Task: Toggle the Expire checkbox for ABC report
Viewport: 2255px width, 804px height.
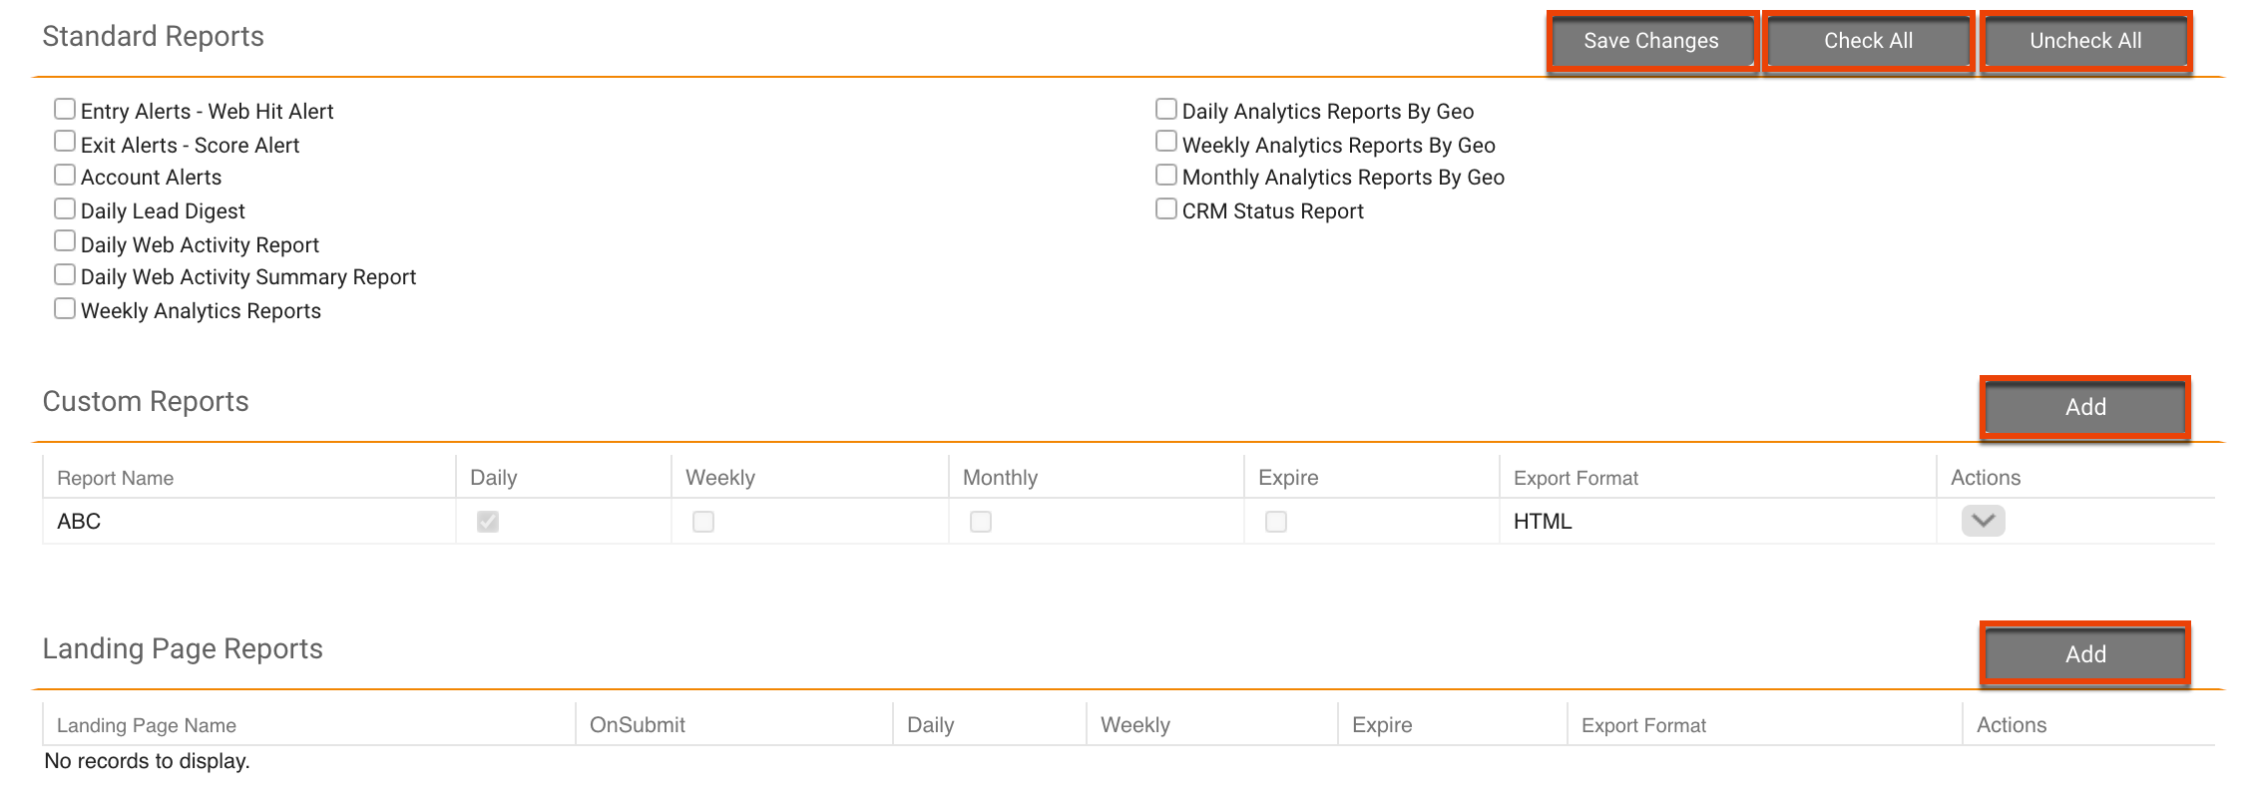Action: pyautogui.click(x=1275, y=522)
